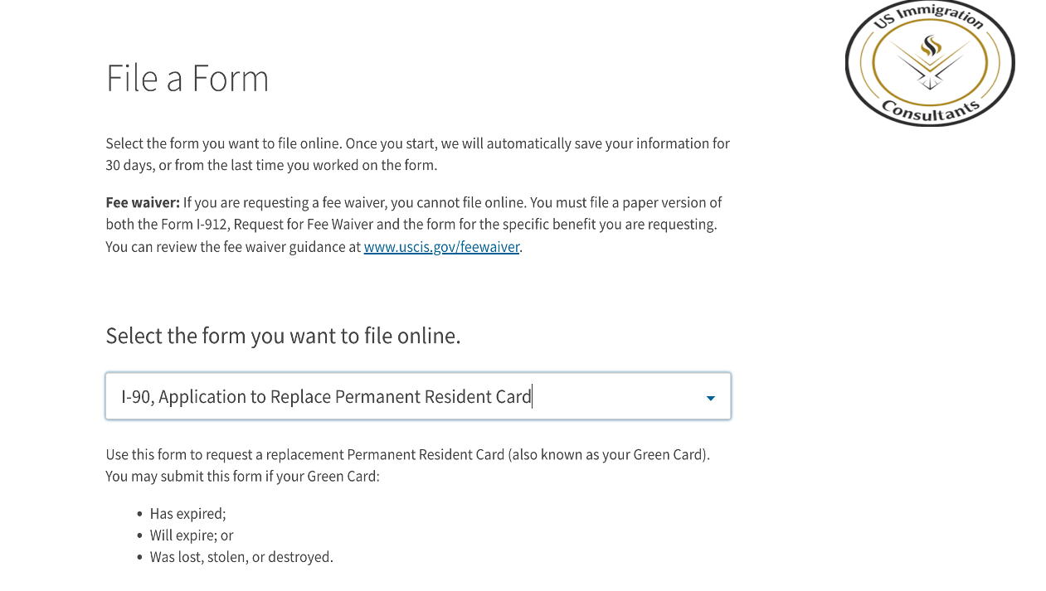The height and width of the screenshot is (591, 1046).
Task: Click the 'You may submit this form if your Green Card:' line
Action: pos(242,477)
